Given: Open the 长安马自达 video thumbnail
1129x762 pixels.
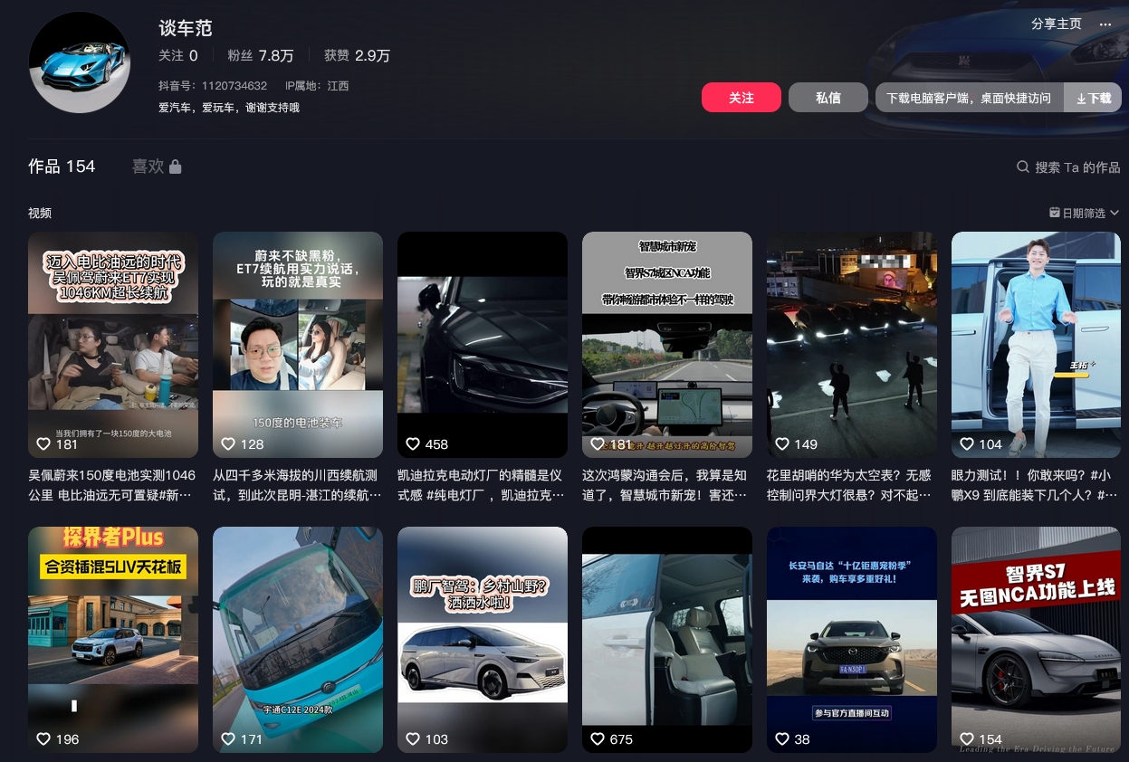Looking at the screenshot, I should [852, 640].
